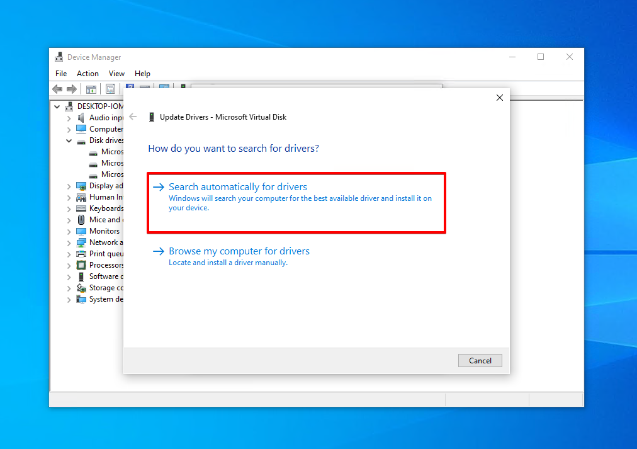
Task: Click the Back arrow toolbar icon
Action: (x=58, y=89)
